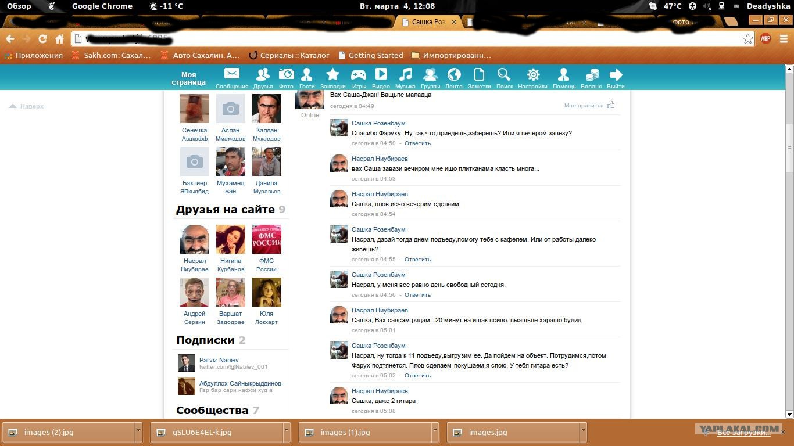Viewport: 794px width, 446px height.
Task: Switch to the Сашка Роз browser tab
Action: [x=429, y=21]
